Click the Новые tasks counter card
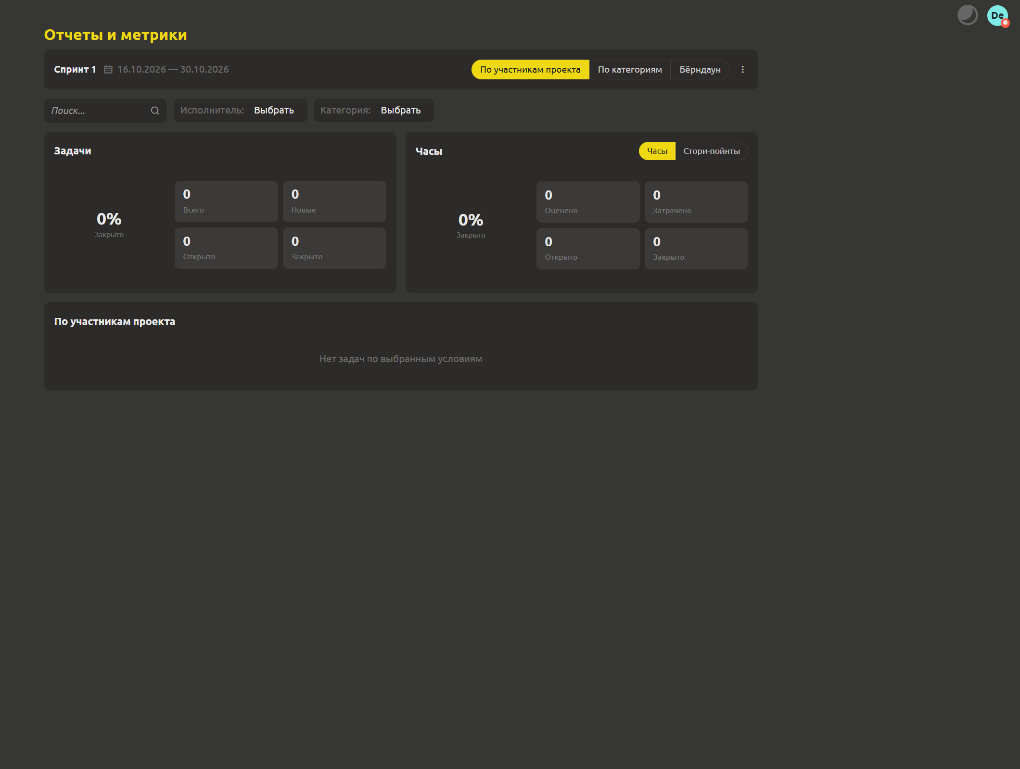 click(x=334, y=202)
